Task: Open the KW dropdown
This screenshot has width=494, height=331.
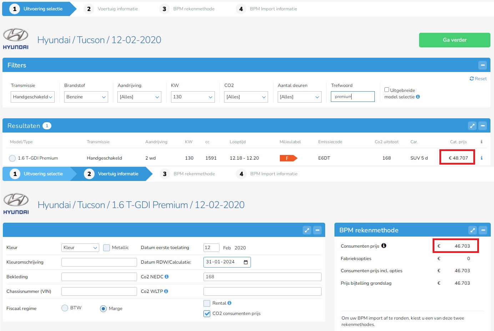Action: pyautogui.click(x=193, y=97)
